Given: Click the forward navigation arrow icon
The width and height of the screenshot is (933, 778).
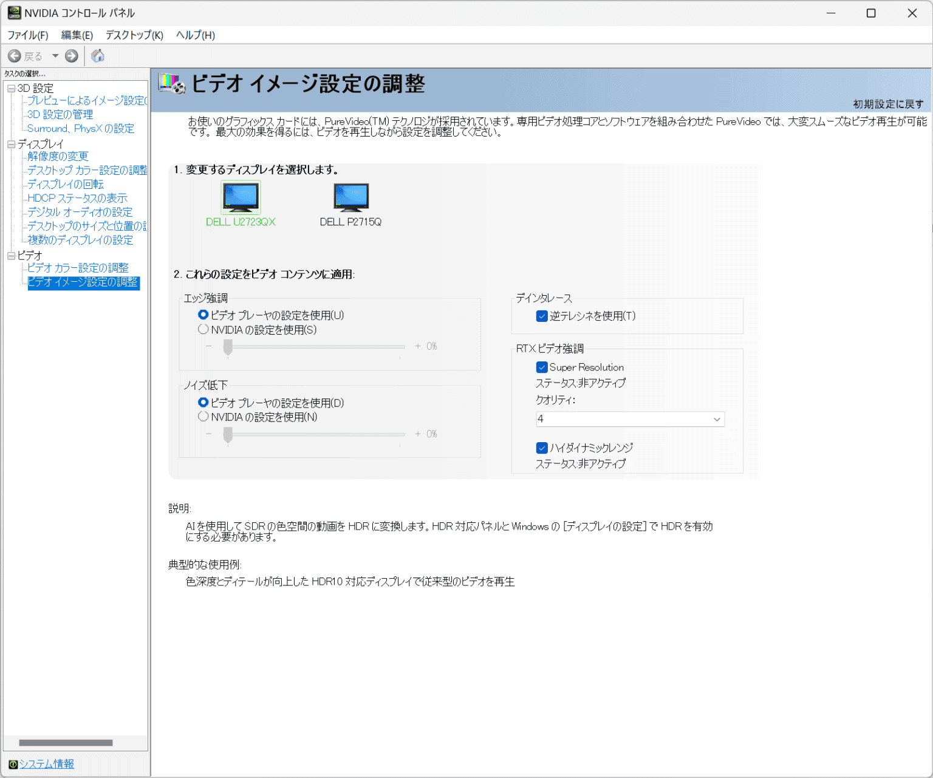Looking at the screenshot, I should pos(71,56).
